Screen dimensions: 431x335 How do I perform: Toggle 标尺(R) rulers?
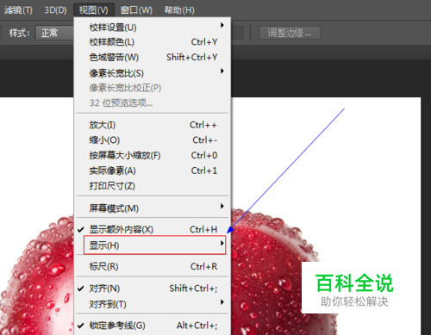click(153, 266)
